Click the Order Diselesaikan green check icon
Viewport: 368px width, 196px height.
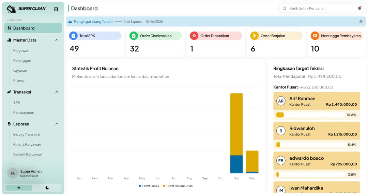coord(134,36)
